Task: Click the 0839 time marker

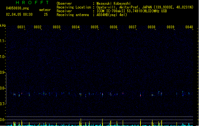Action: (x=171, y=27)
